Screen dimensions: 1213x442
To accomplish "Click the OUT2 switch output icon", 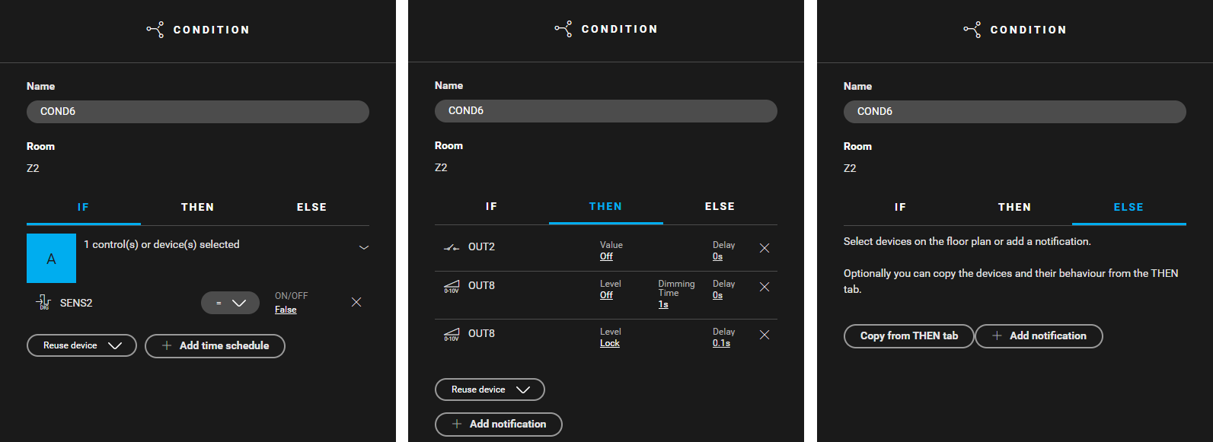I will 452,247.
